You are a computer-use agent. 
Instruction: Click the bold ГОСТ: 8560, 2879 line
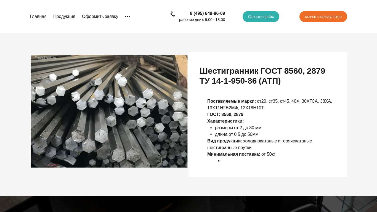point(225,114)
